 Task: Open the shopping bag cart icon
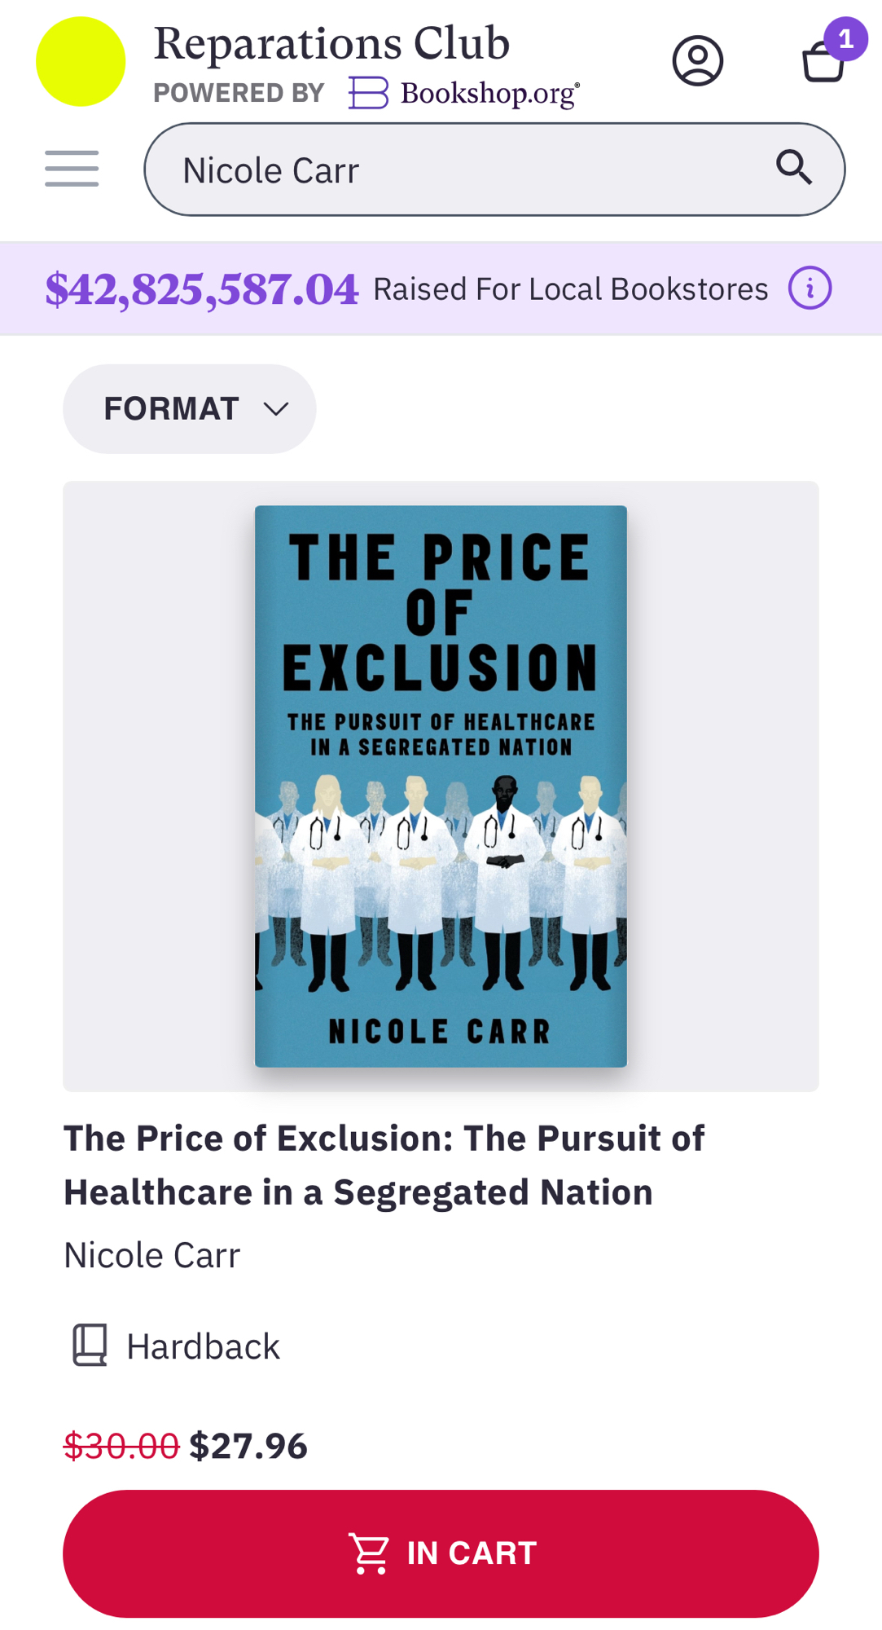(823, 62)
